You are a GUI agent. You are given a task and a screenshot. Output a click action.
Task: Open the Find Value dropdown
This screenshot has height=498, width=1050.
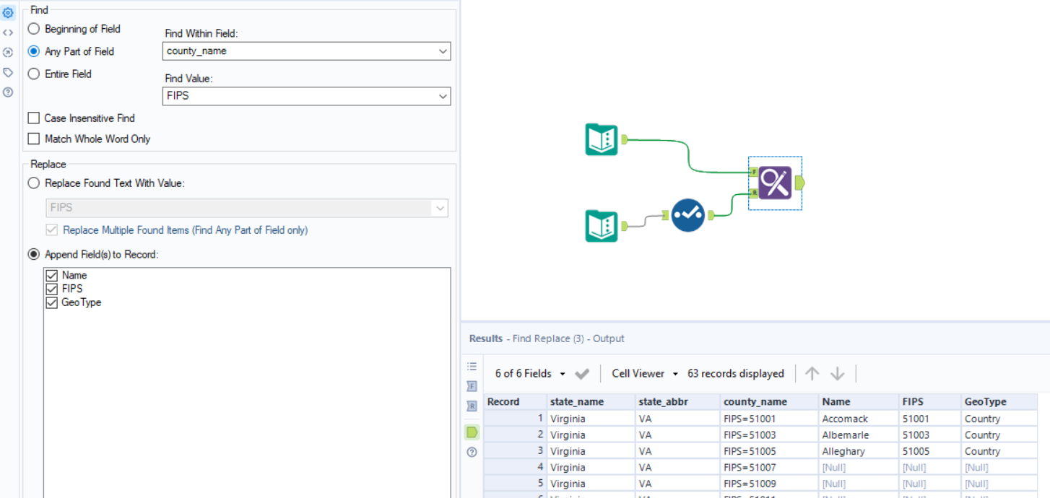pyautogui.click(x=442, y=96)
